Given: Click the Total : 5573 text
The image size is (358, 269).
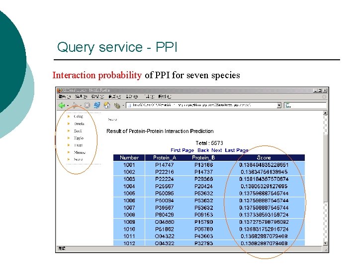Looking at the screenshot, I should coord(209,143).
